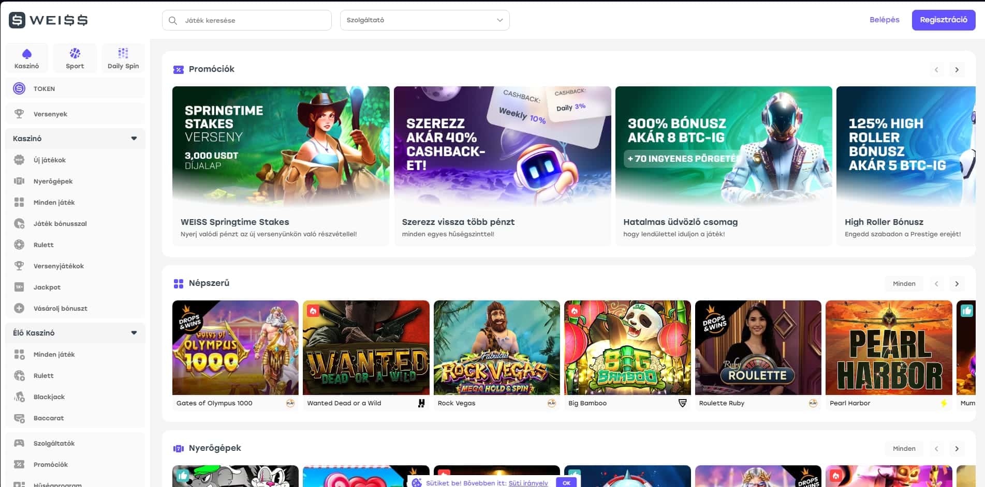985x487 pixels.
Task: Open the Szolgáltatók dropdown next to search
Action: (x=424, y=20)
